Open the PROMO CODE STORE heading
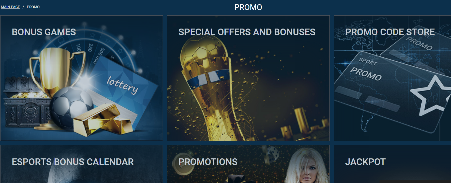This screenshot has width=451, height=183. (390, 32)
